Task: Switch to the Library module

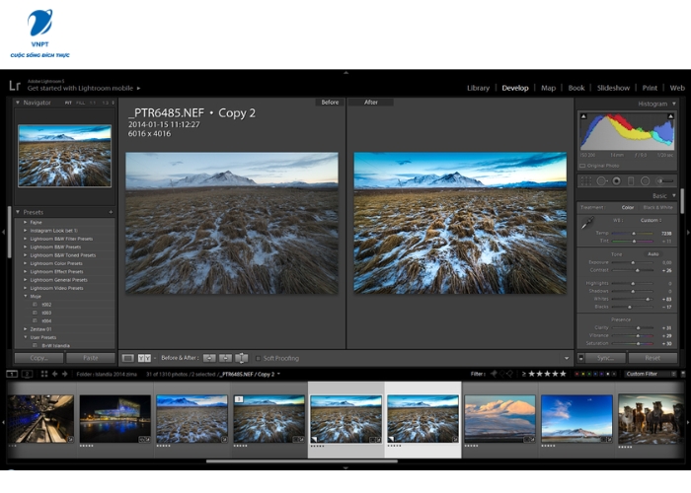Action: (478, 88)
